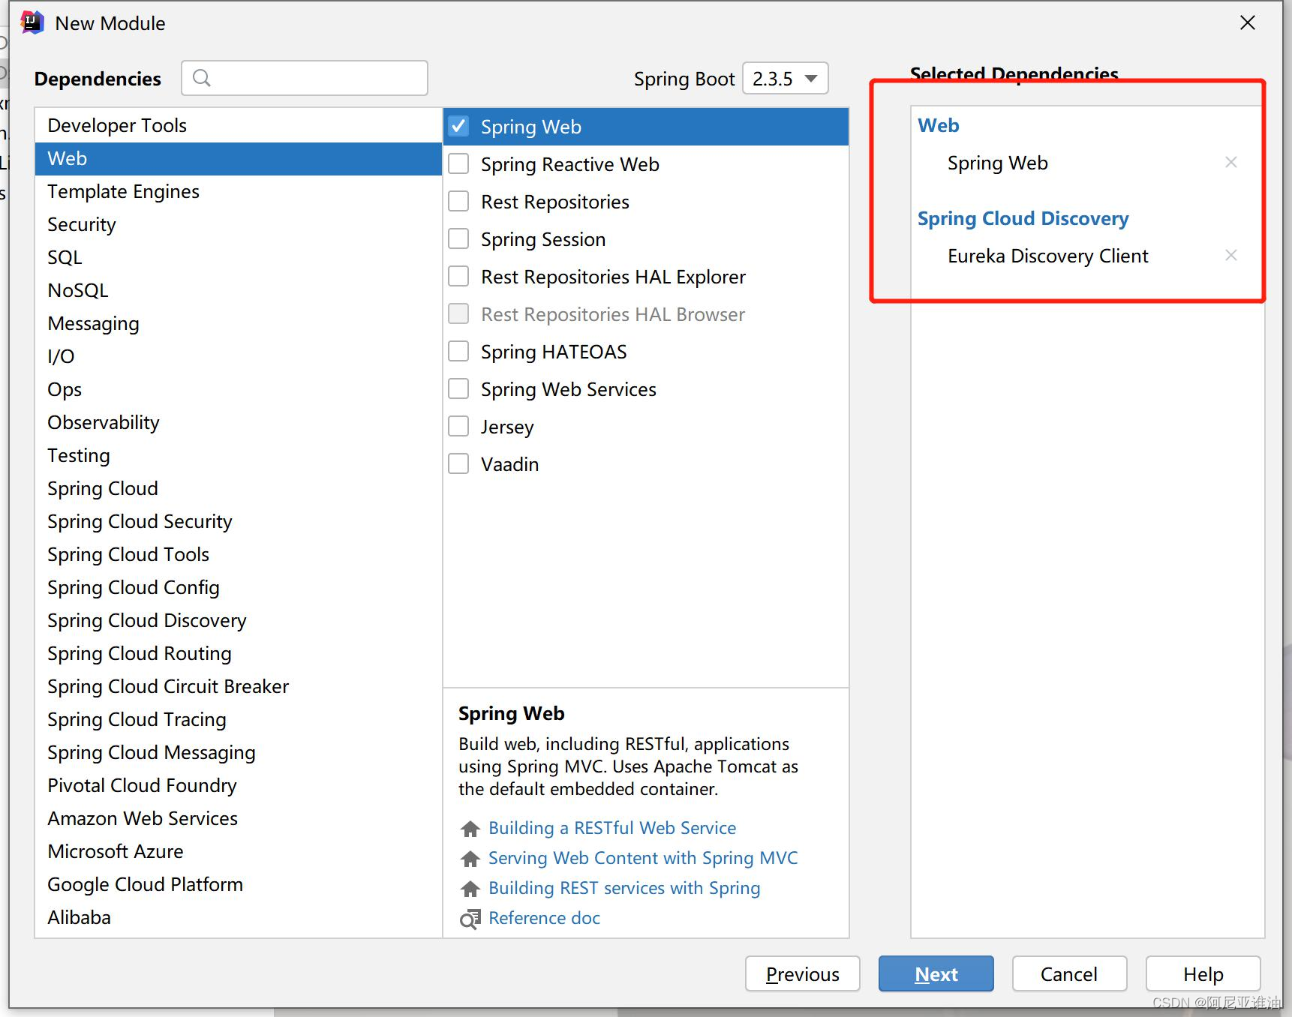Open Template Engines category
Screen dimensions: 1292x1017
(x=238, y=191)
